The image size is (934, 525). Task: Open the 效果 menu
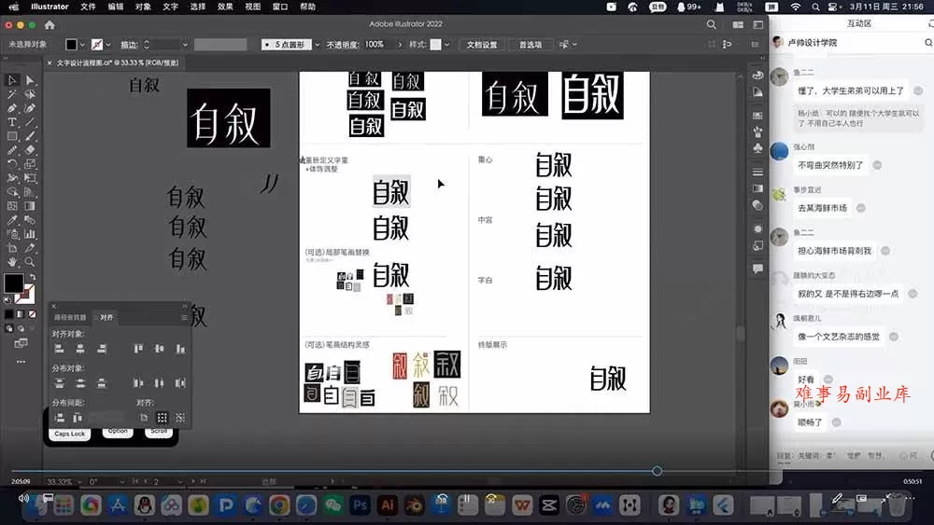(225, 7)
